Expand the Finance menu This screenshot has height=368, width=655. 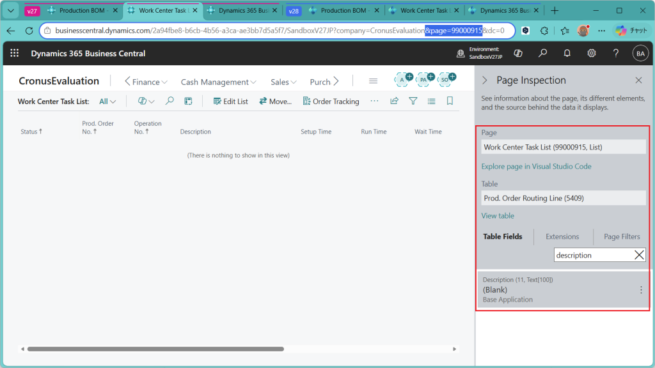(146, 82)
